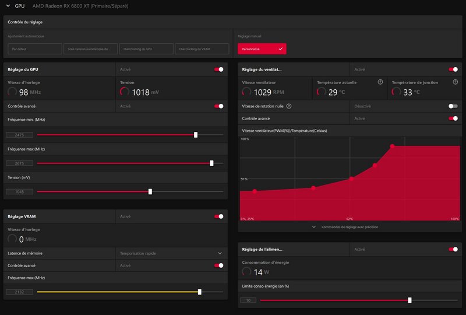Select Overclocking du GPU preset
The image size is (466, 315).
click(146, 49)
